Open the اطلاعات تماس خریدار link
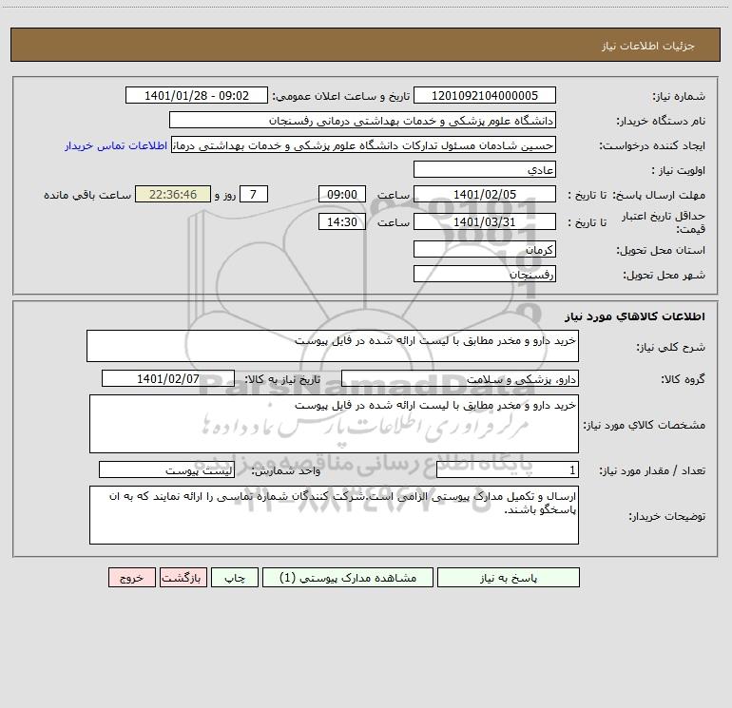Screen dimensions: 732x708 (x=116, y=145)
